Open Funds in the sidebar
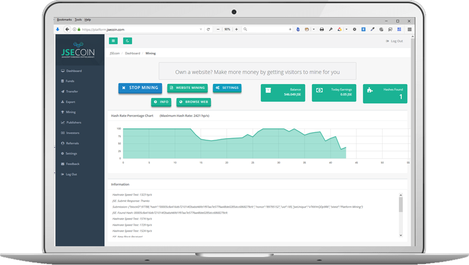The width and height of the screenshot is (469, 265). point(68,81)
